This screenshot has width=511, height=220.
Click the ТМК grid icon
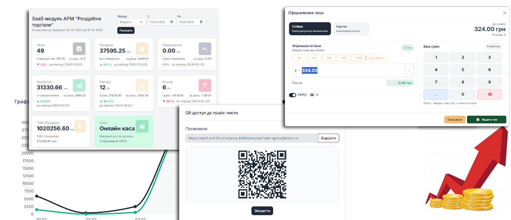pyautogui.click(x=80, y=126)
